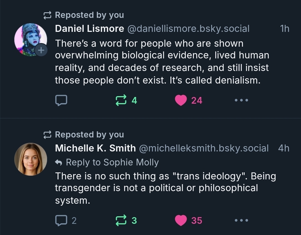Image resolution: width=301 pixels, height=235 pixels.
Task: Open the denialism post text
Action: (x=162, y=62)
